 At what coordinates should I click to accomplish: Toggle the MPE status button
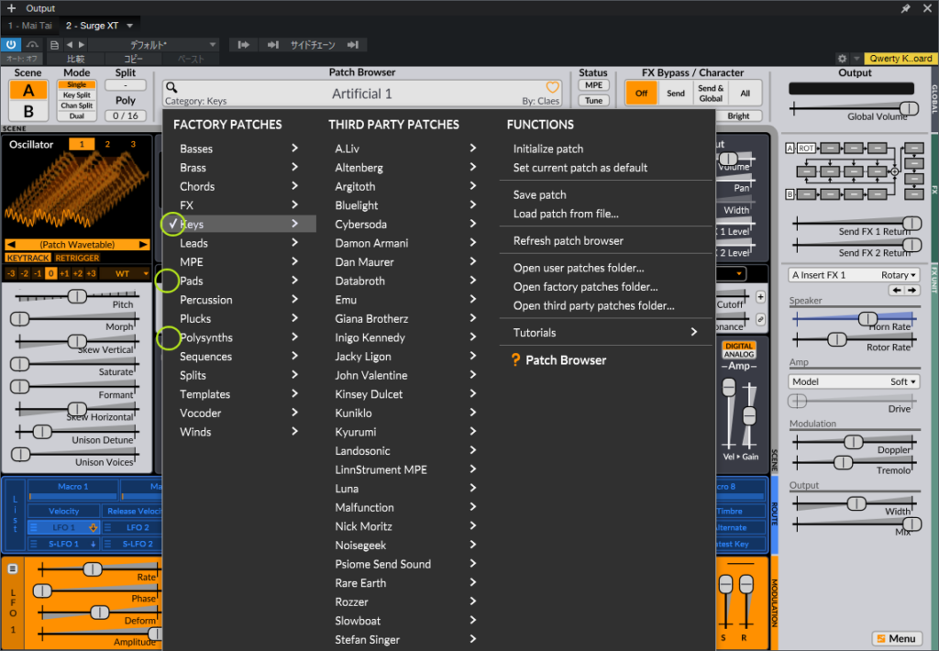pyautogui.click(x=593, y=85)
